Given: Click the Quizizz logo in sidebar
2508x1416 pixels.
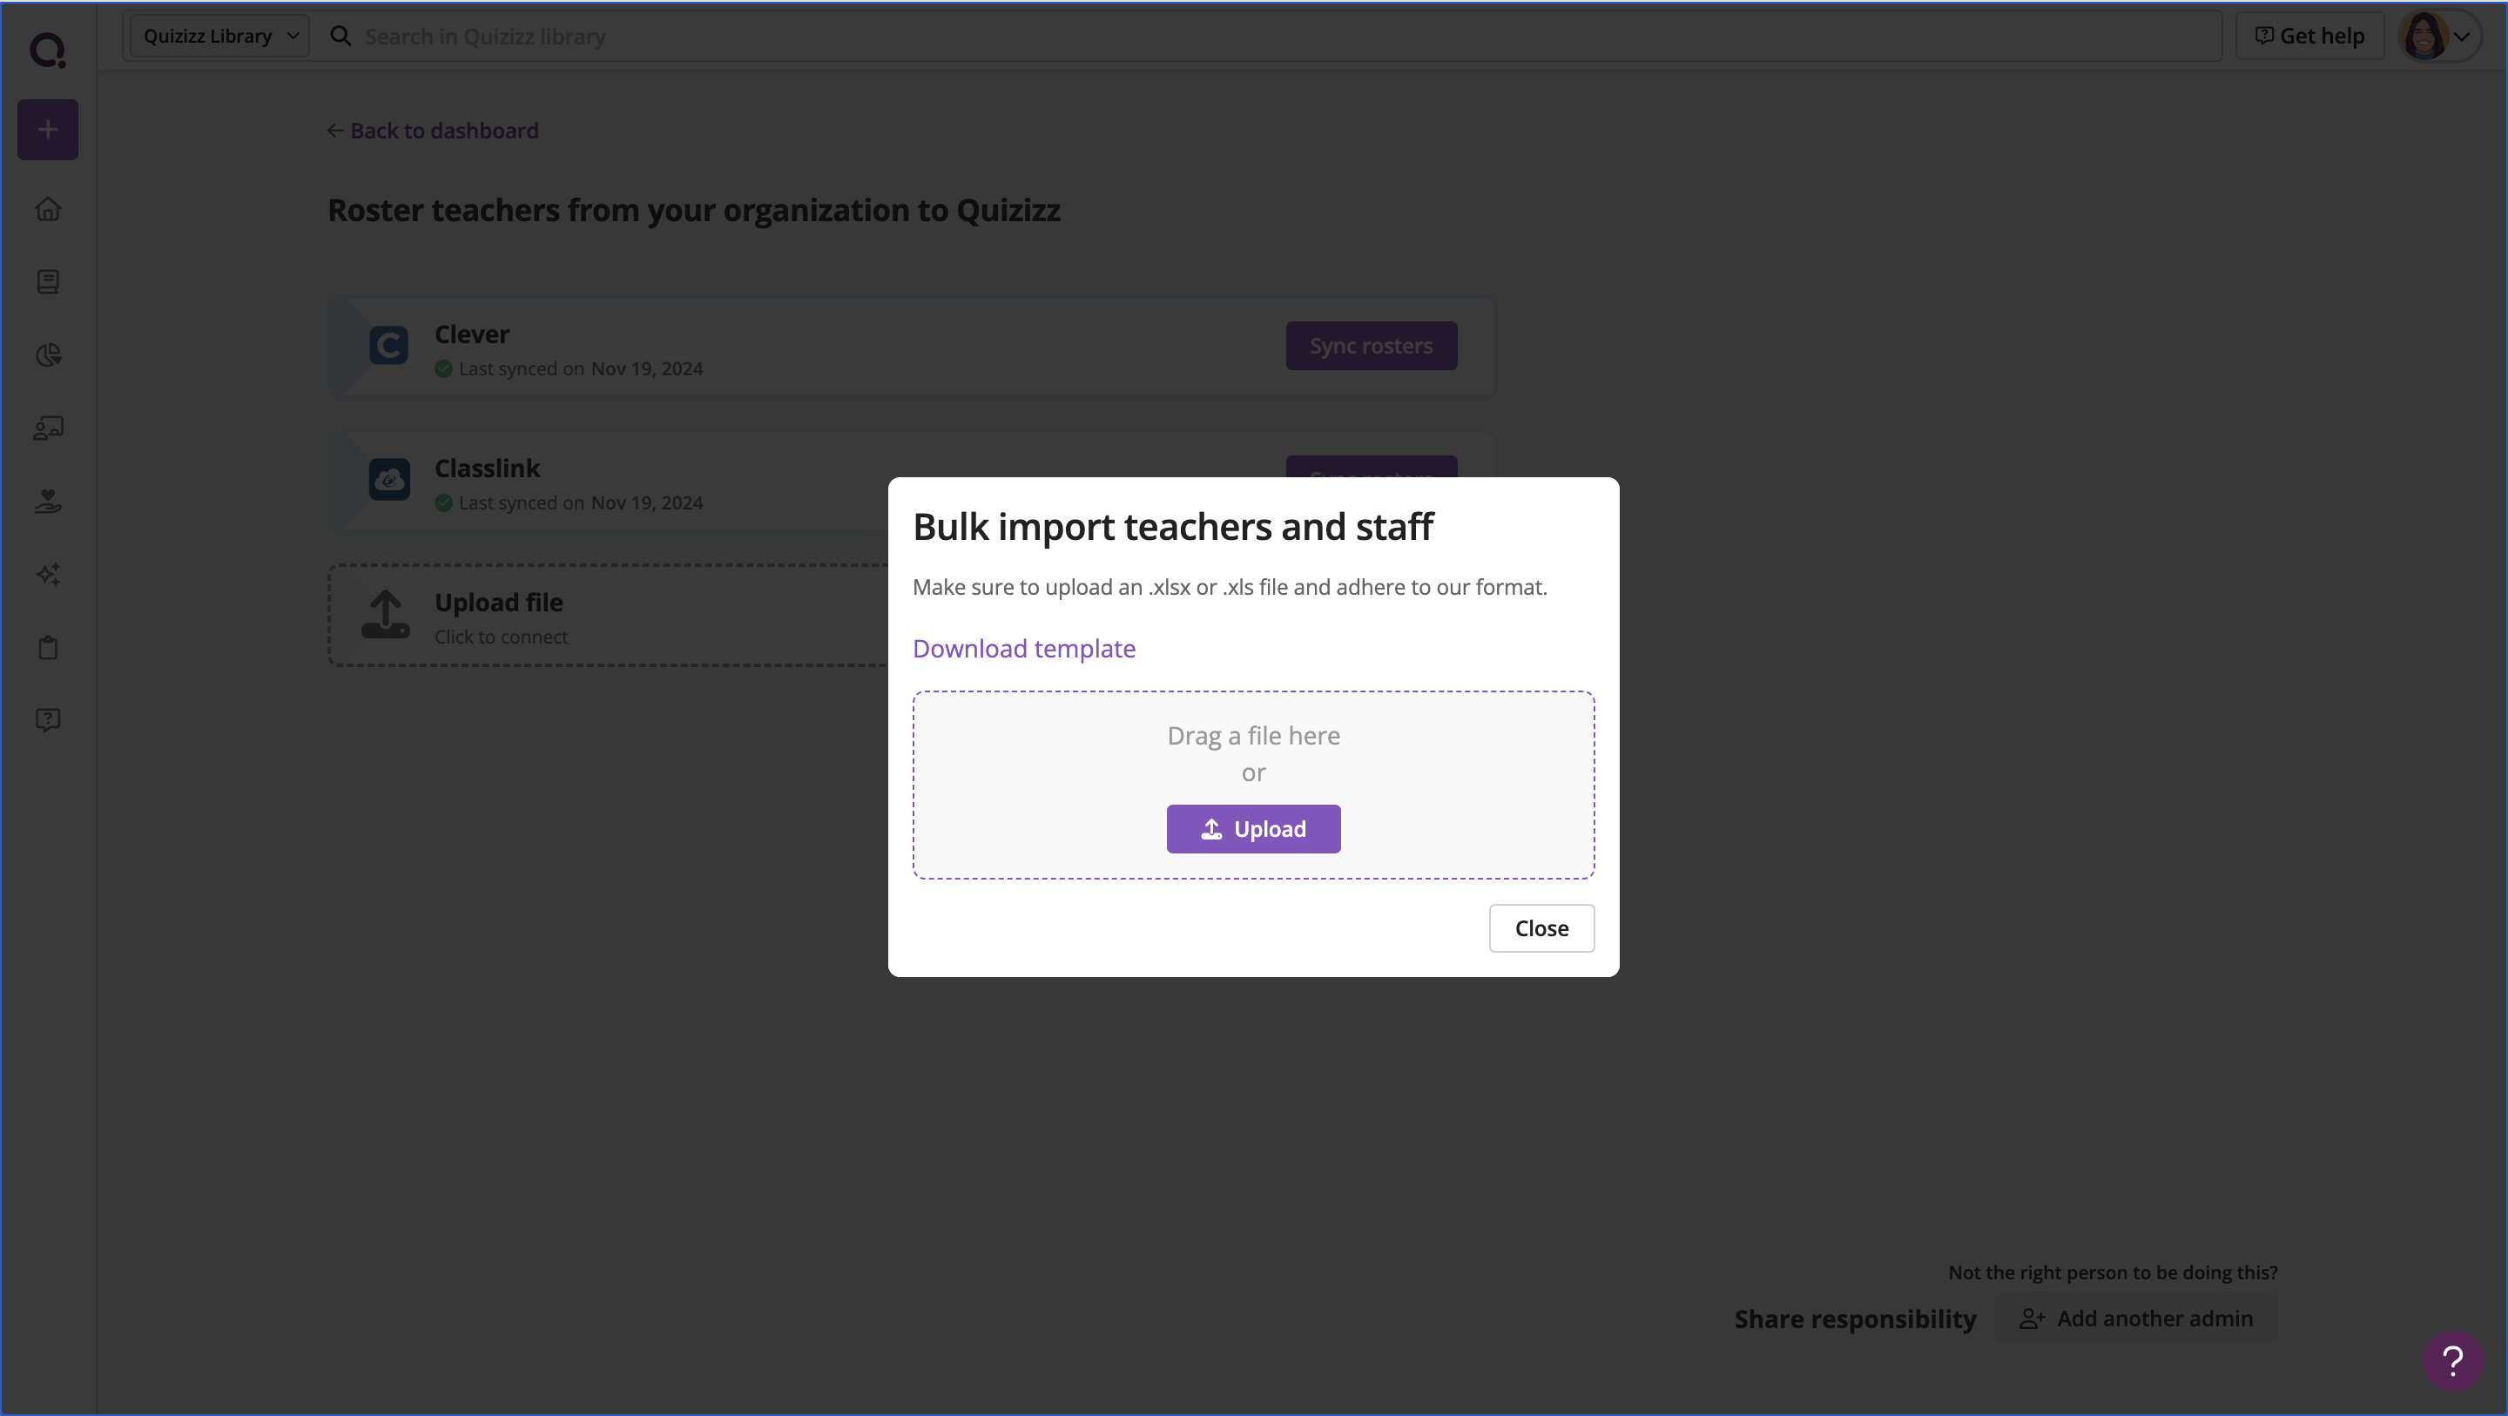Looking at the screenshot, I should [x=48, y=50].
